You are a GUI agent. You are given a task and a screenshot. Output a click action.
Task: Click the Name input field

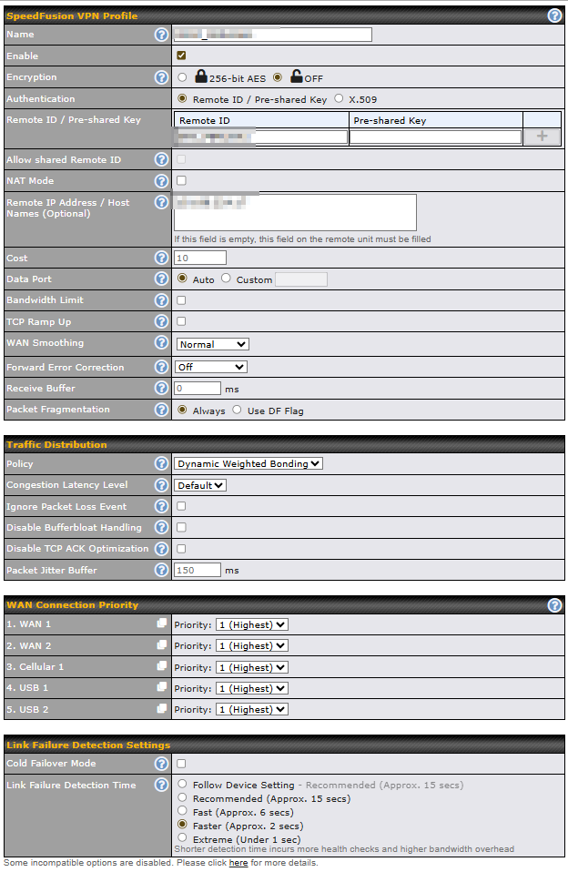pos(272,35)
